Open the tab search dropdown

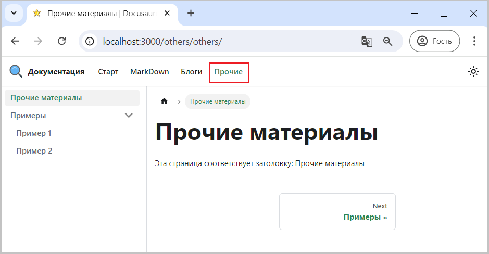14,13
